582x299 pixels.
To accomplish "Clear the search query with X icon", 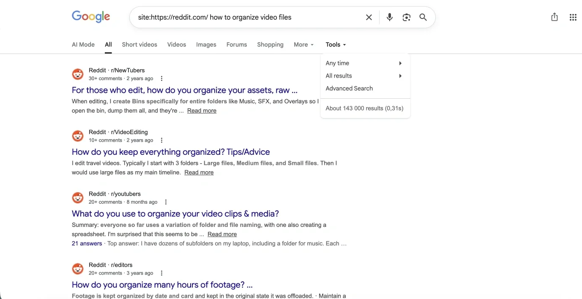I will pos(369,17).
